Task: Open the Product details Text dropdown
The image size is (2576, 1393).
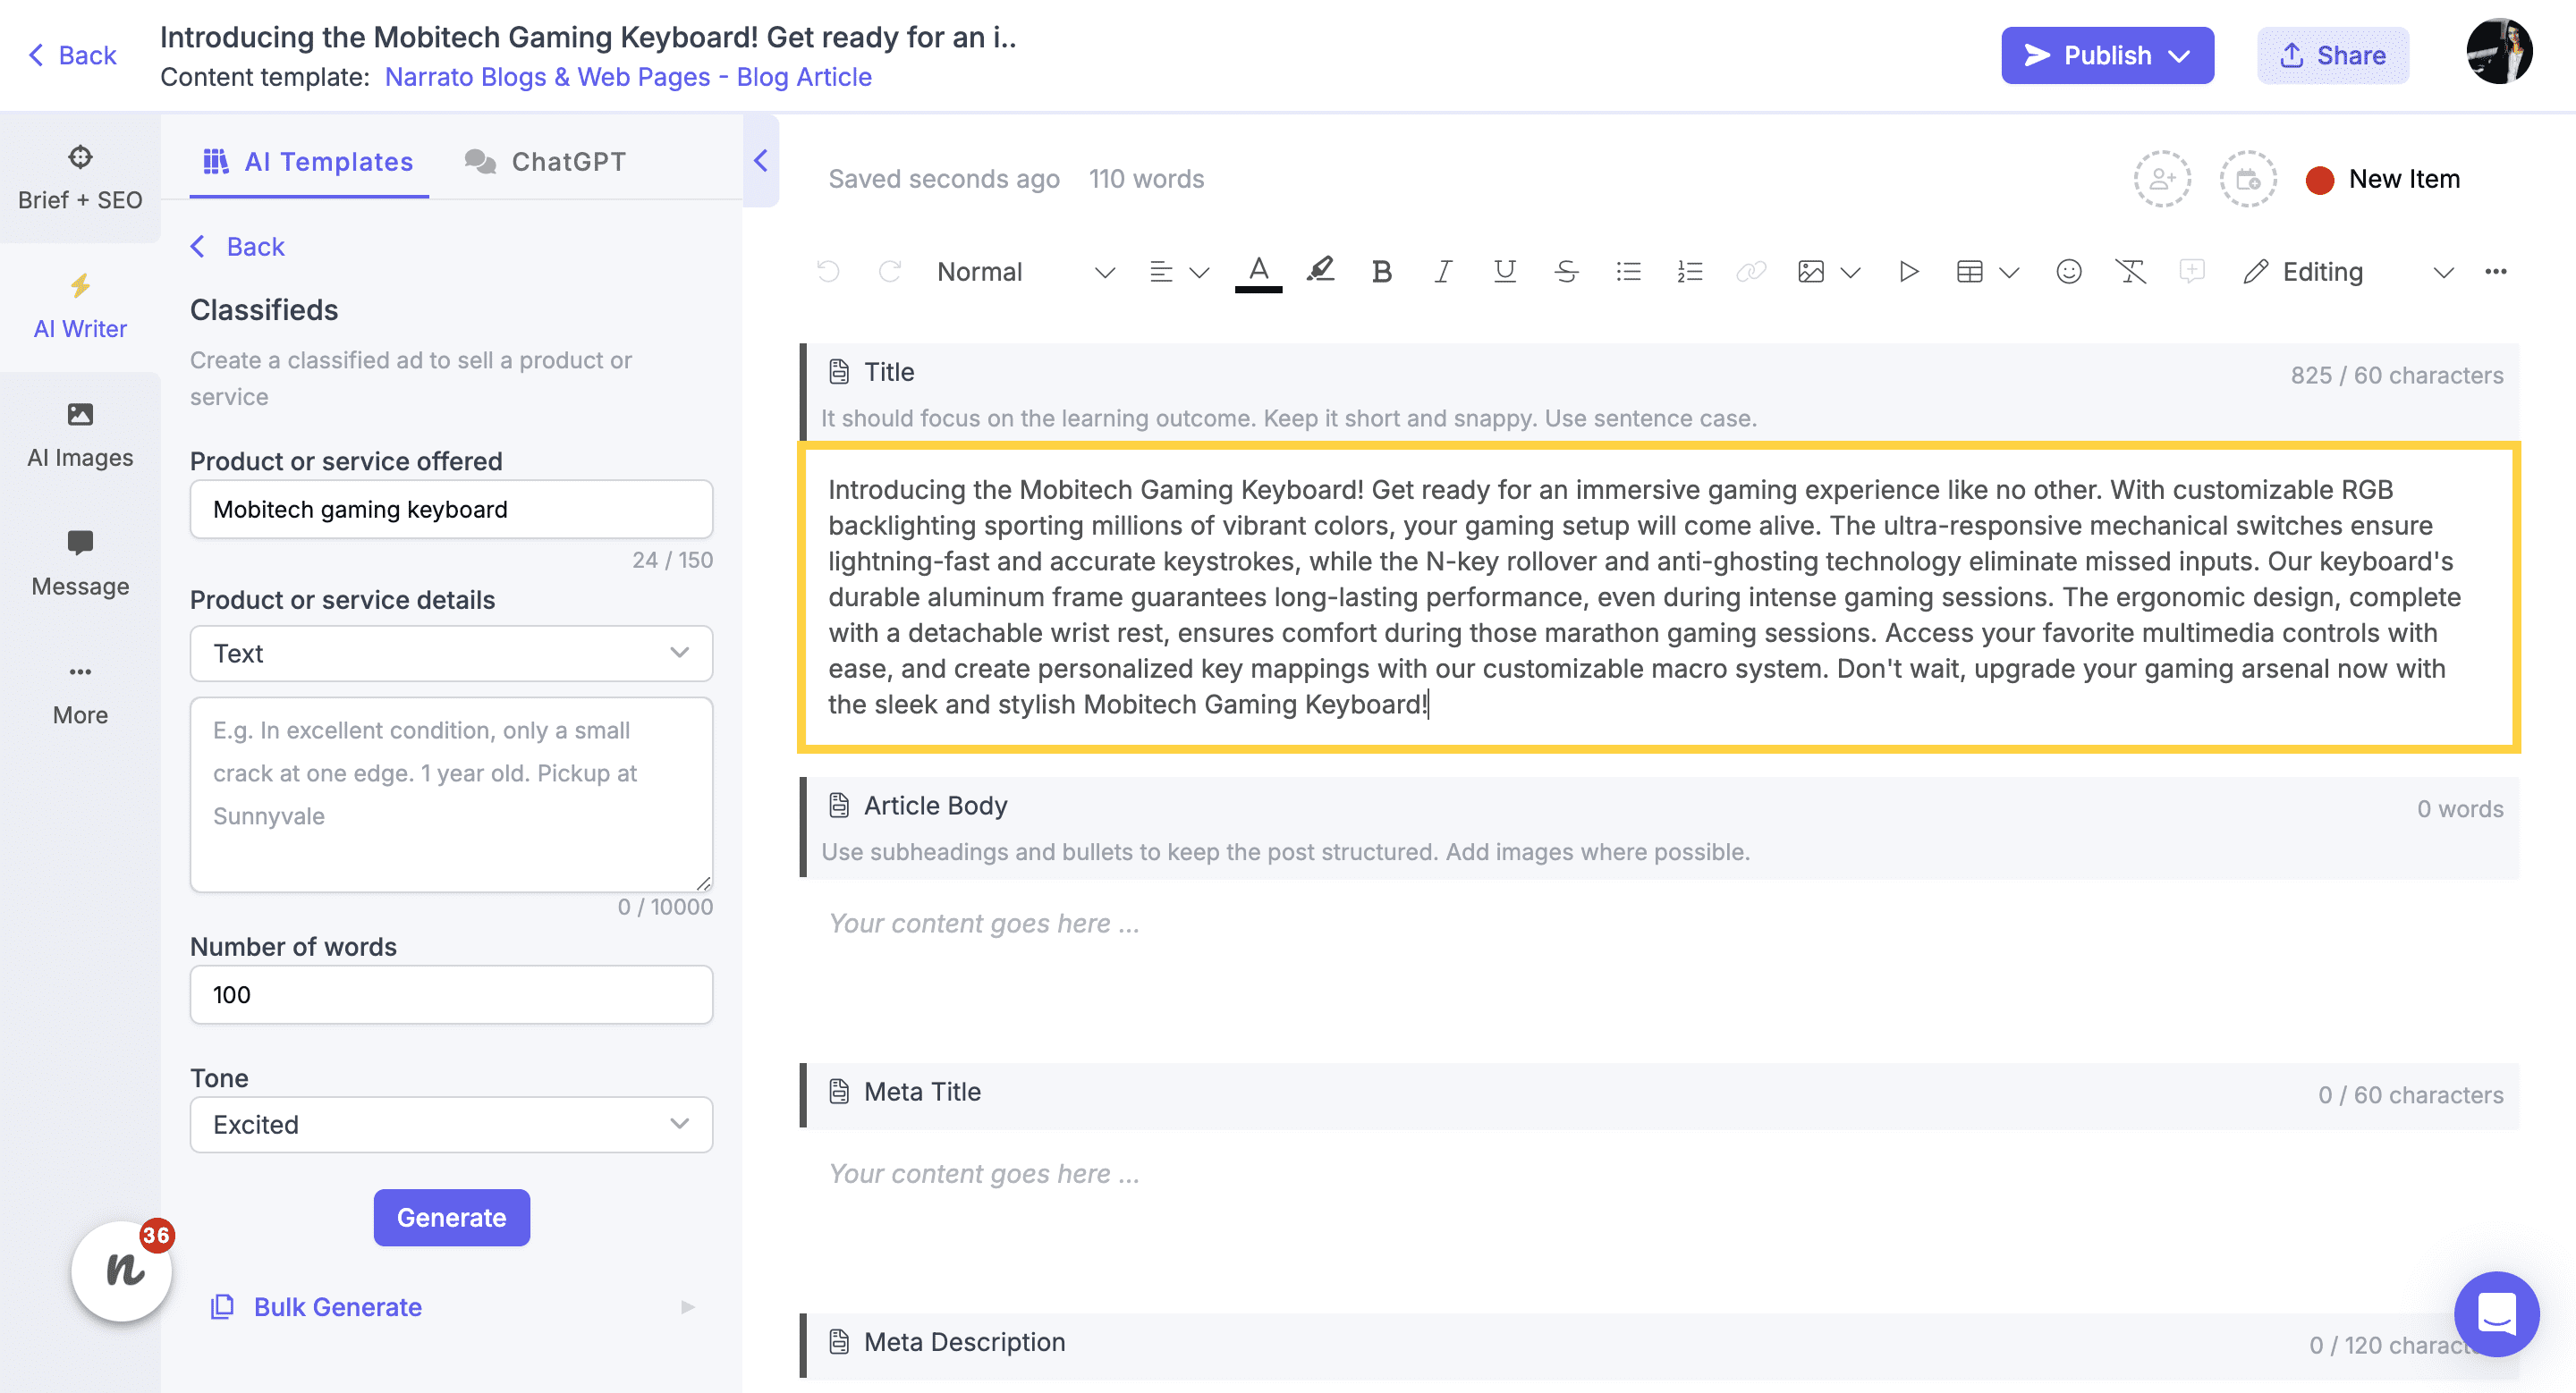Action: tap(451, 654)
